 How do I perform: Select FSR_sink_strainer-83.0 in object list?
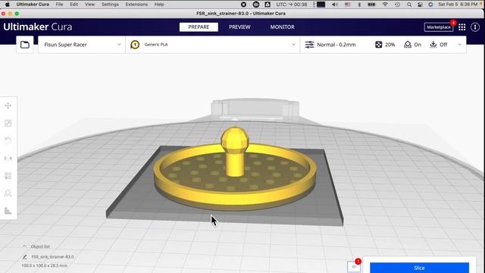coord(52,256)
